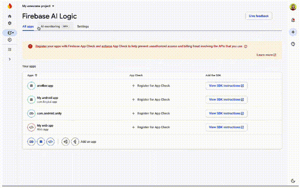View SDK instructions for another.app
Viewport: 300px width, 188px height.
tap(226, 86)
